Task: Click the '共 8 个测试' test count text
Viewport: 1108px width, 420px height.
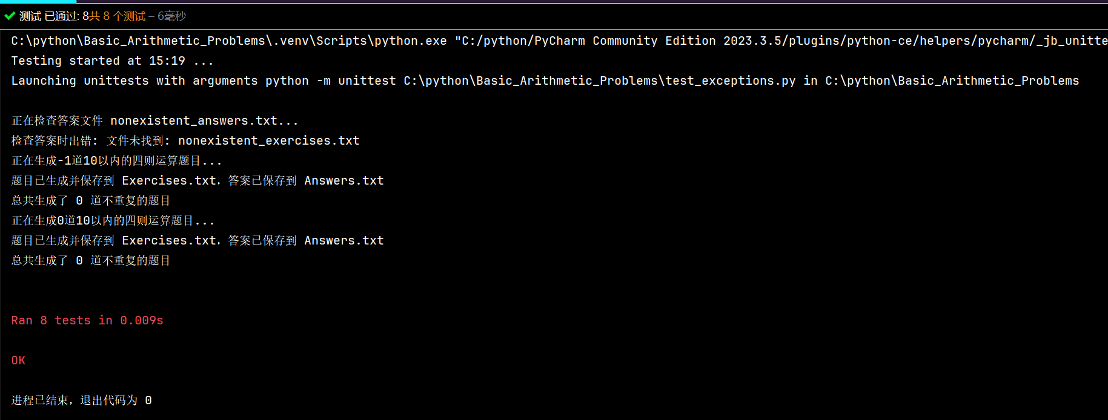Action: (118, 16)
